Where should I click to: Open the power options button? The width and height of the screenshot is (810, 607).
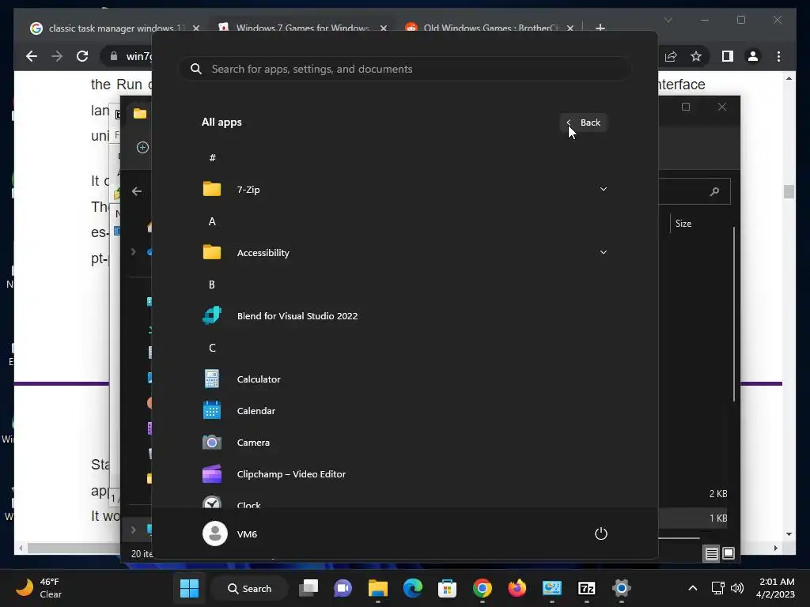pos(601,533)
